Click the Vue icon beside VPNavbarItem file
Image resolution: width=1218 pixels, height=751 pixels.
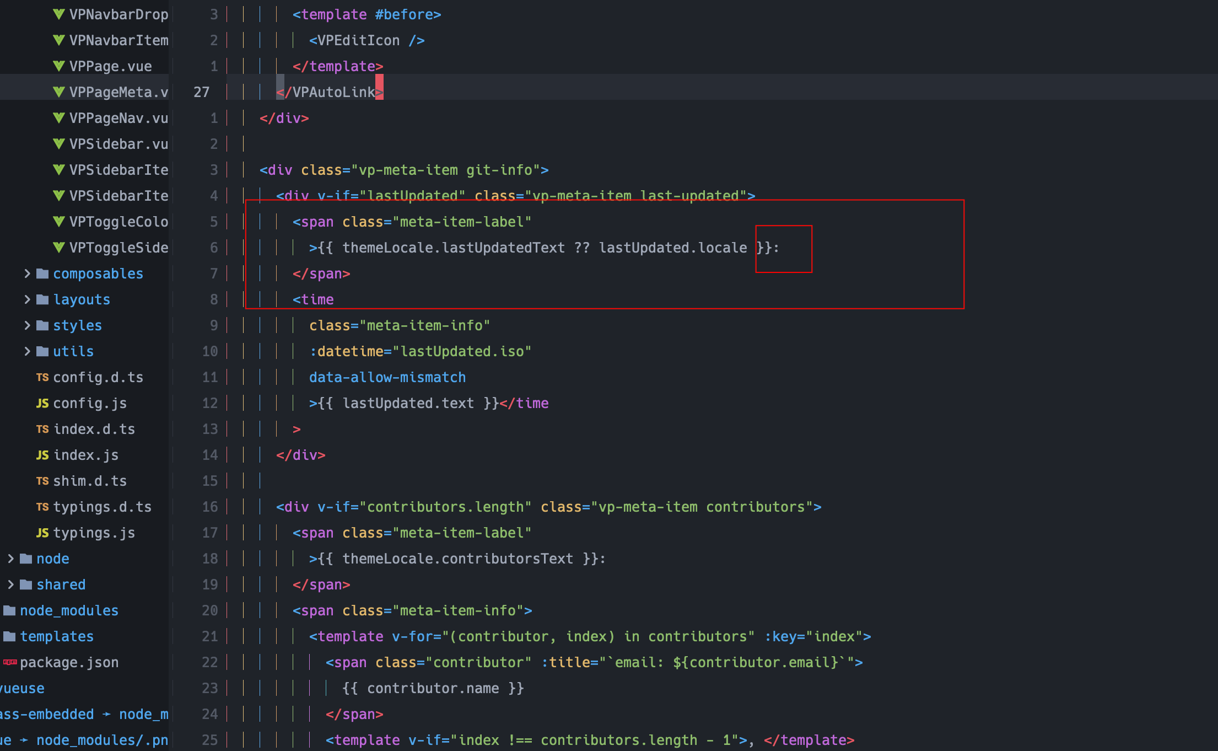59,40
